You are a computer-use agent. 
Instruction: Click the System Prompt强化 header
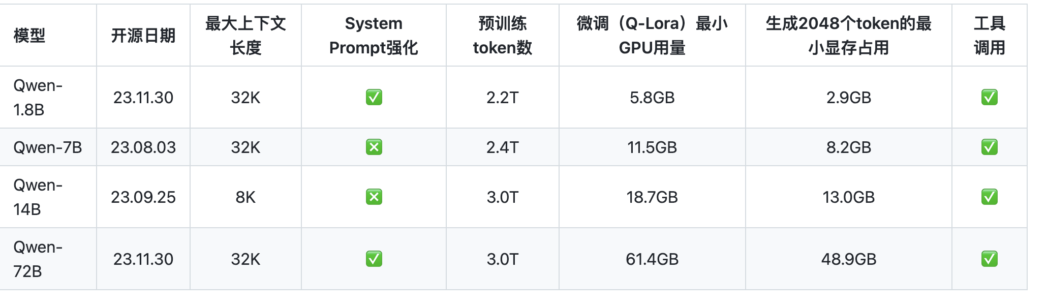(x=374, y=36)
